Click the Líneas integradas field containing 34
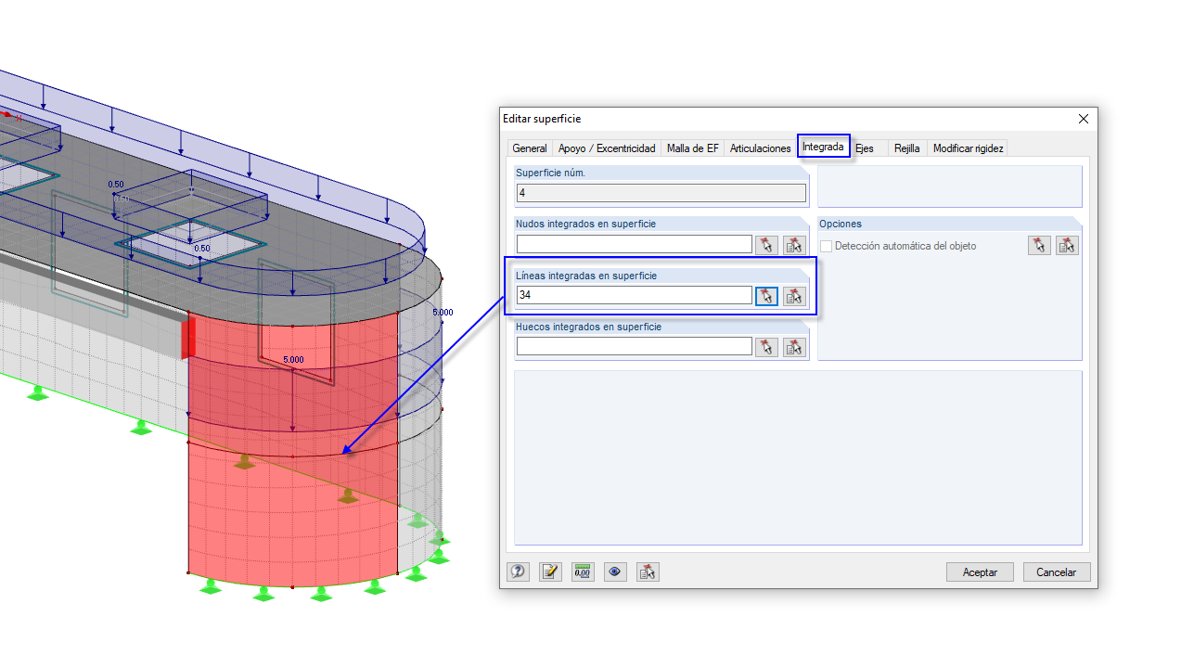1181x655 pixels. 635,295
